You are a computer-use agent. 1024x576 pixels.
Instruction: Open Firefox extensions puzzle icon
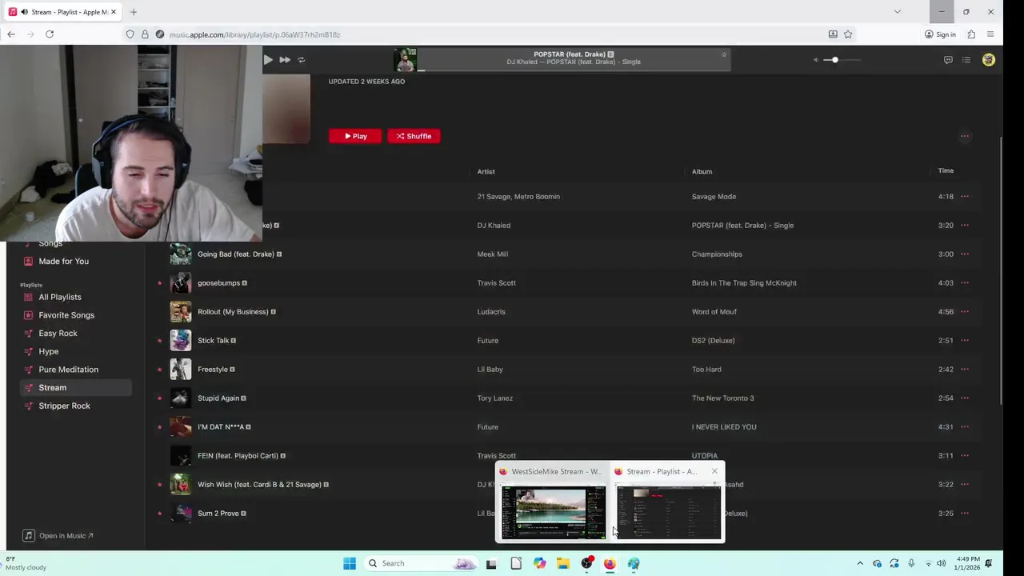coord(971,34)
